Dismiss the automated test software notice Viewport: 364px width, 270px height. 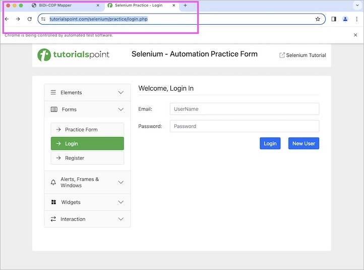pyautogui.click(x=355, y=35)
